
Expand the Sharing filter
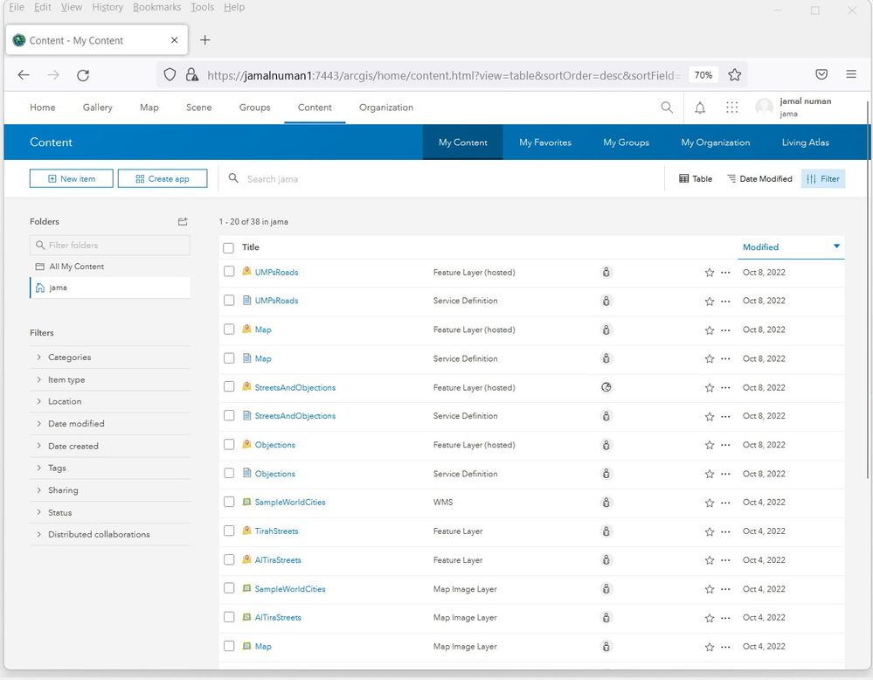(110, 490)
